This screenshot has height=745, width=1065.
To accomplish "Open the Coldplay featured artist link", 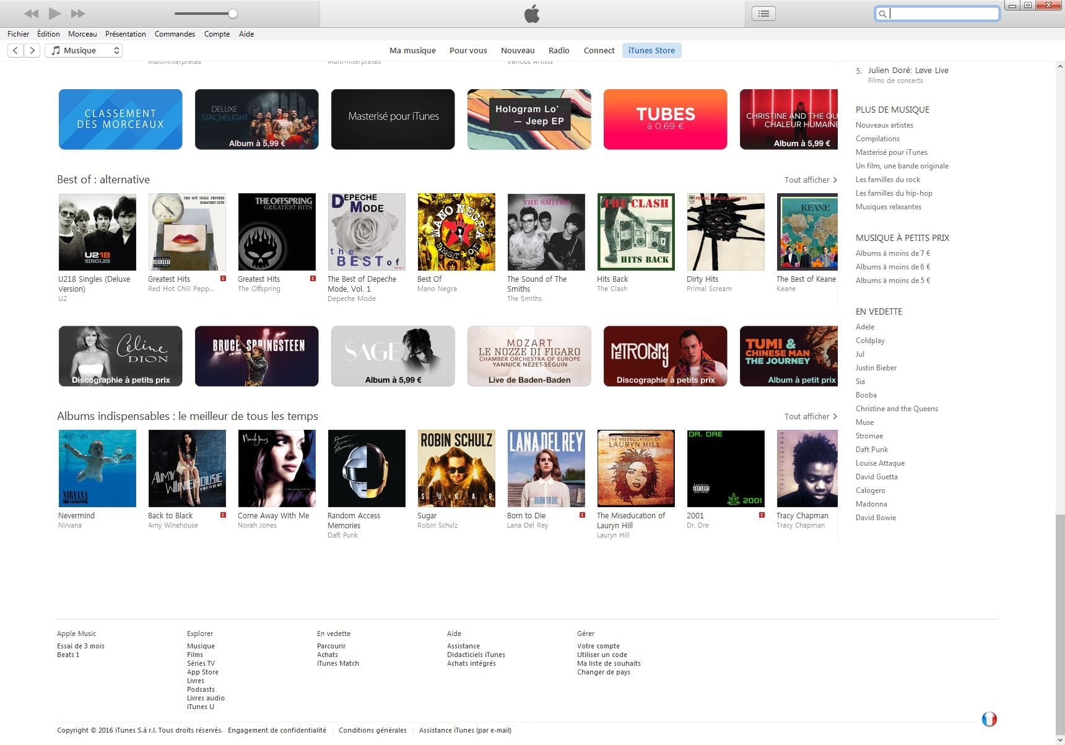I will [x=870, y=341].
